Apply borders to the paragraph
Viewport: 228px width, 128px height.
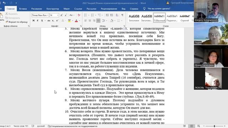119,21
